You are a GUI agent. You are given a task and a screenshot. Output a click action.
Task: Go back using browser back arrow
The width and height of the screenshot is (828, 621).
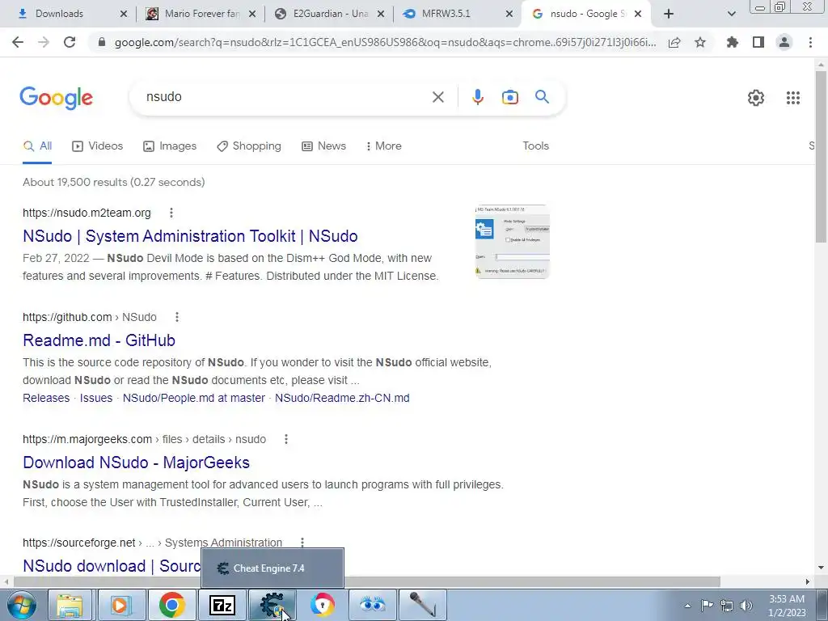pyautogui.click(x=18, y=42)
